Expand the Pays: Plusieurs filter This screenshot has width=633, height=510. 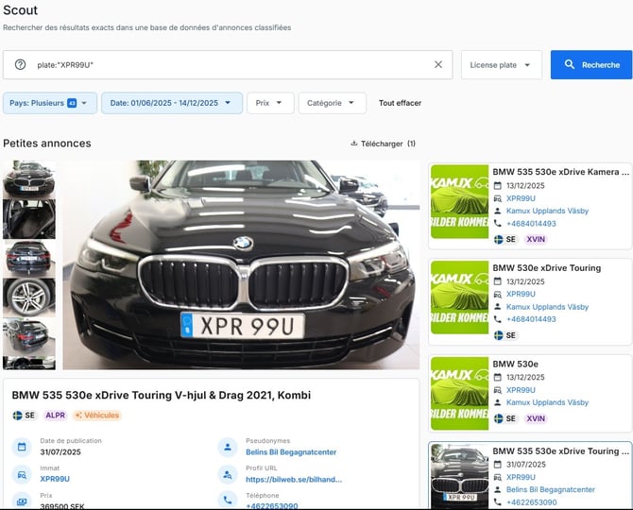tap(50, 103)
